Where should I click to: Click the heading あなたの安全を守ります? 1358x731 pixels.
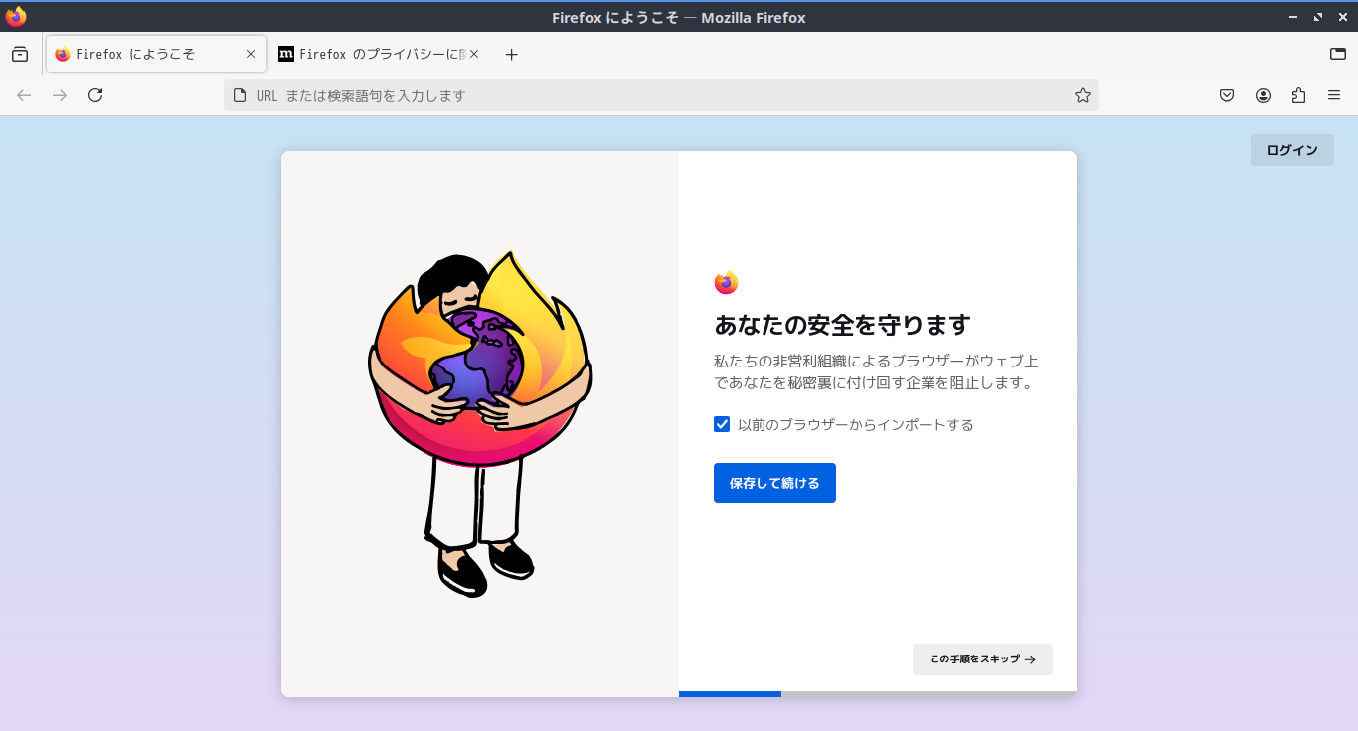[x=842, y=325]
